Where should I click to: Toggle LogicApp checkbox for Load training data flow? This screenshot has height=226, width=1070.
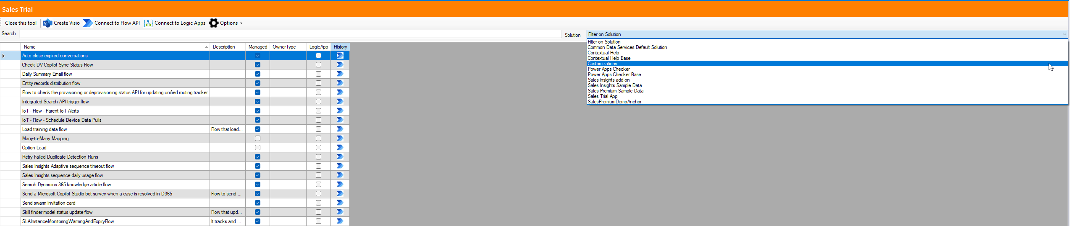click(318, 129)
